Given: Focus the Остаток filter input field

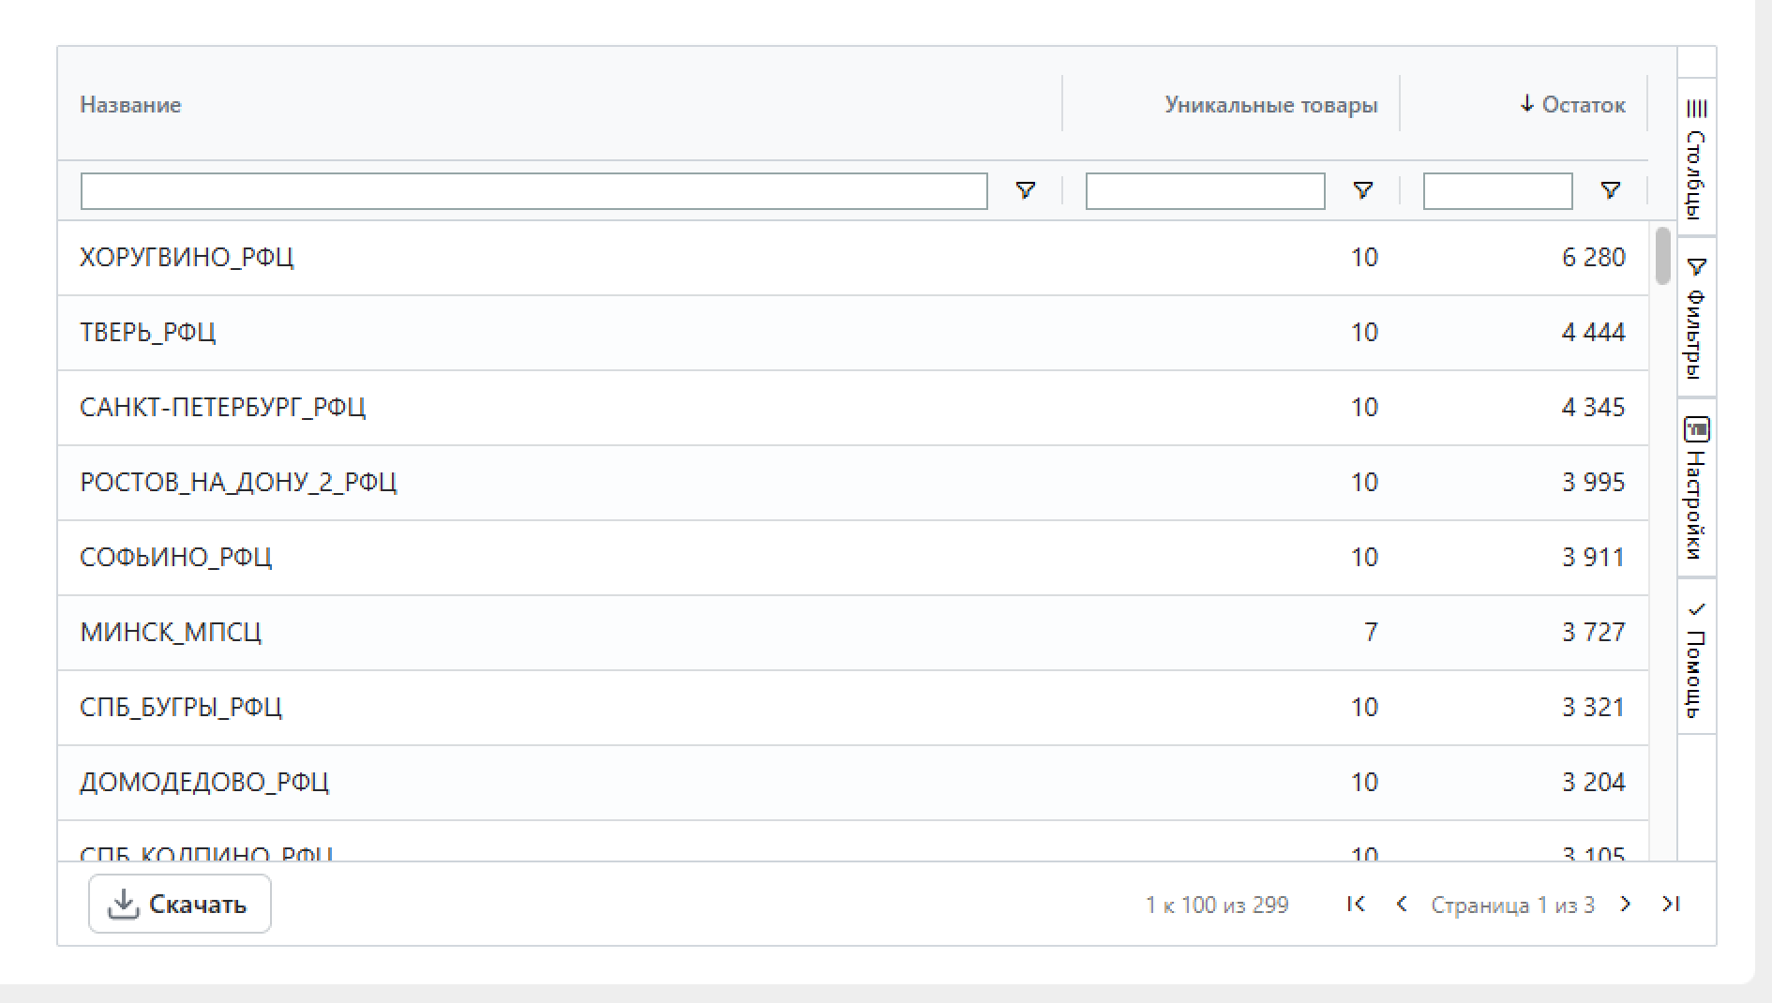Looking at the screenshot, I should 1497,191.
